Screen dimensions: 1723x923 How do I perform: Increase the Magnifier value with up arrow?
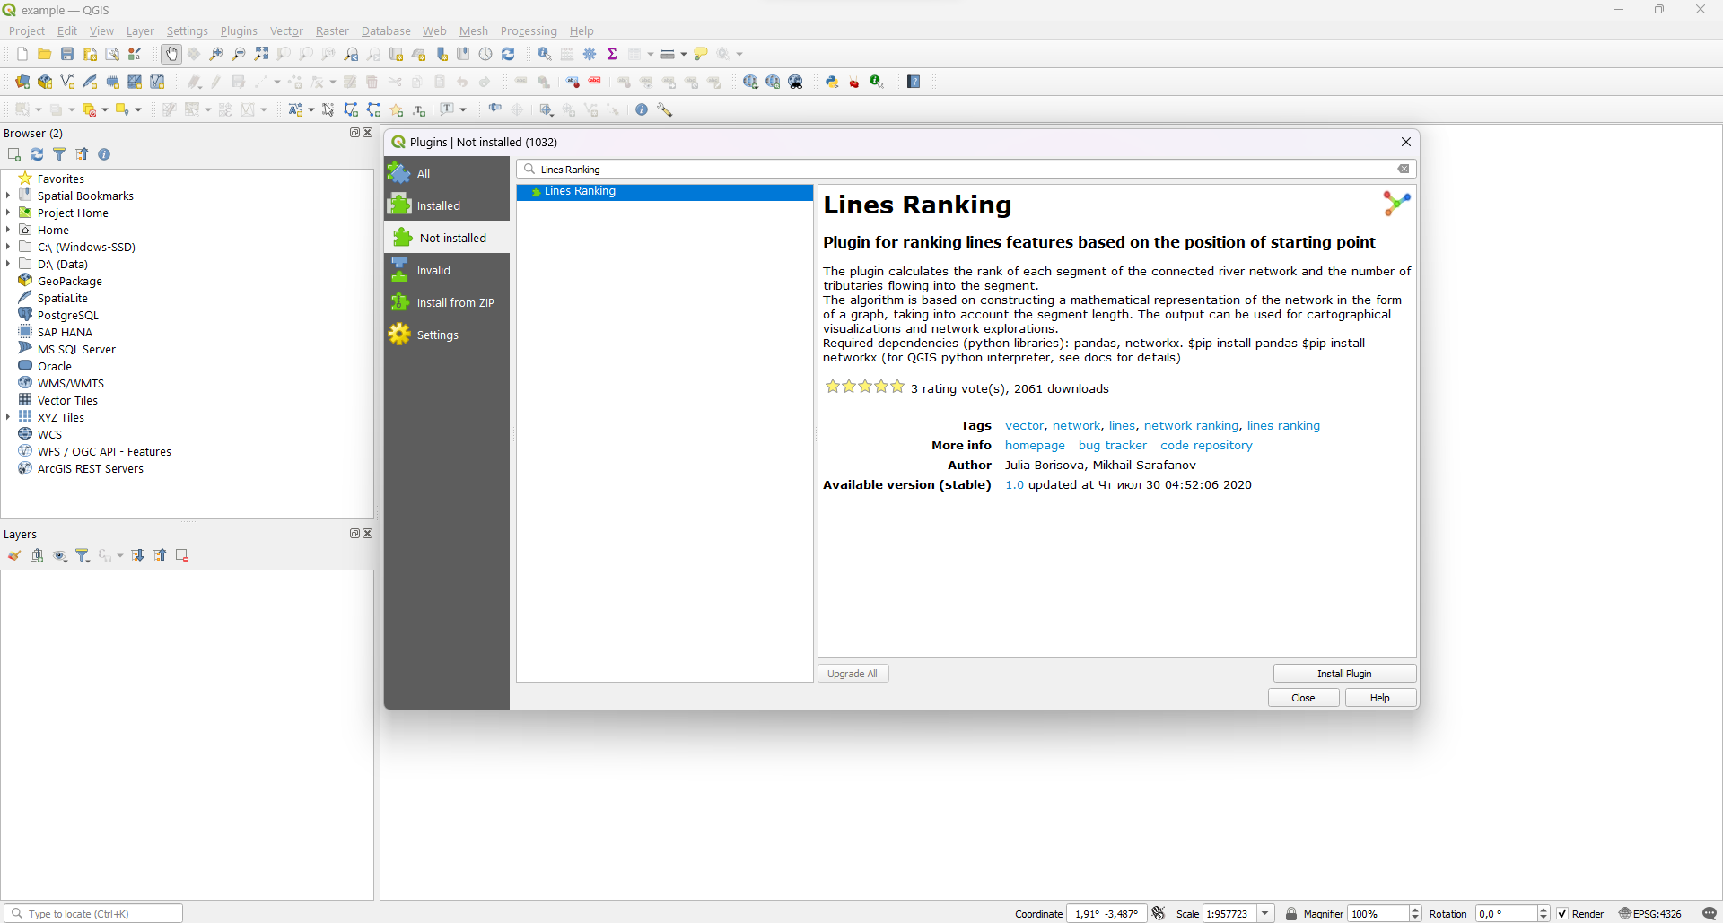tap(1415, 910)
